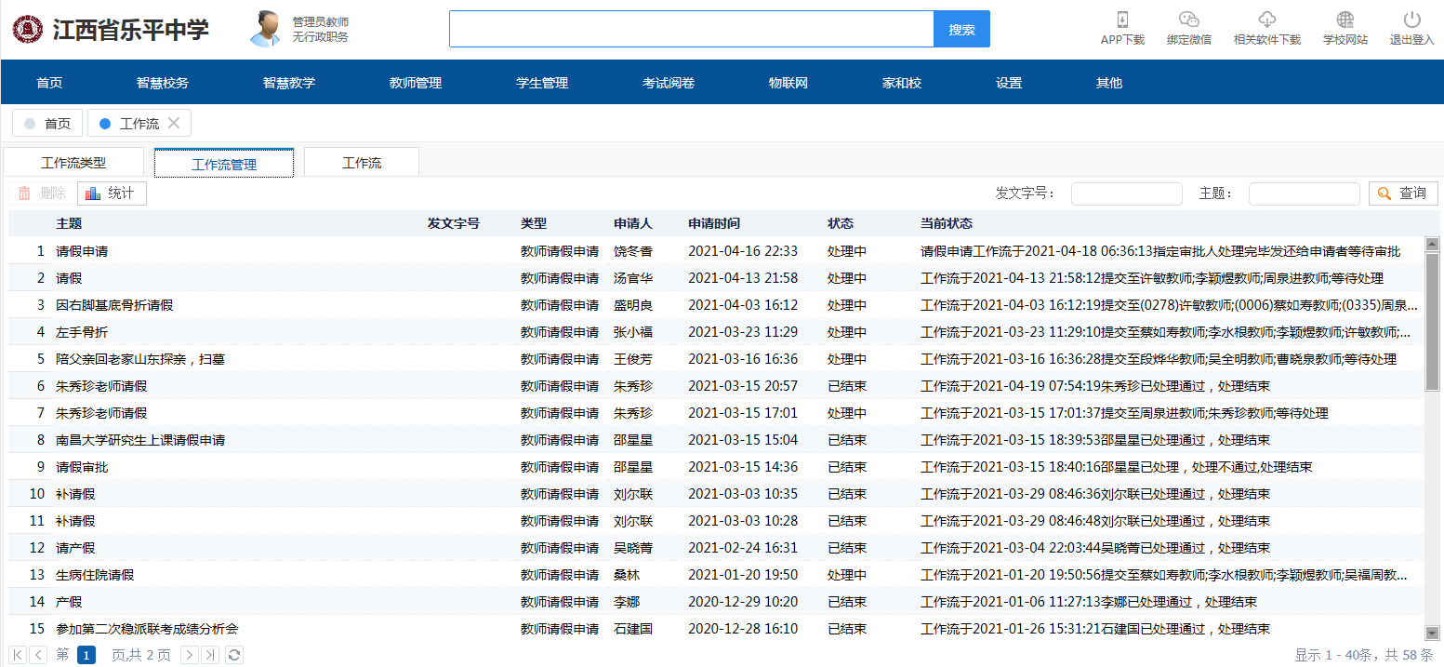This screenshot has width=1444, height=667.
Task: Select row 南昌大学研究生上课请假申请
Action: (x=716, y=440)
